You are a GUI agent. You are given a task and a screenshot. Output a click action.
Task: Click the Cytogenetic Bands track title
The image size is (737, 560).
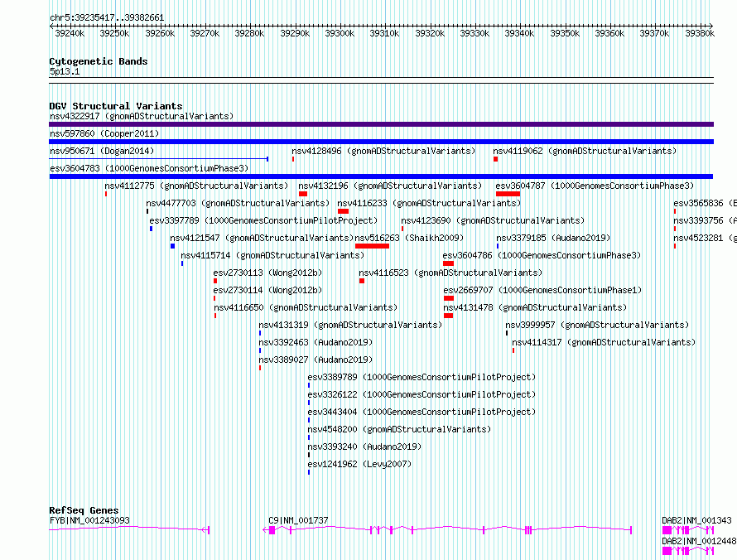coord(99,61)
